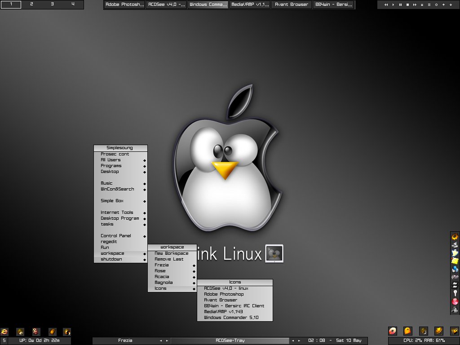
Task: Click the stacked drives icon in side dock
Action: pos(455,285)
